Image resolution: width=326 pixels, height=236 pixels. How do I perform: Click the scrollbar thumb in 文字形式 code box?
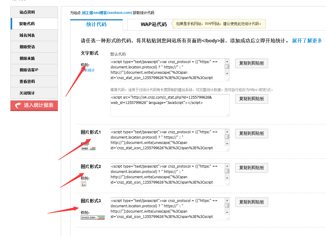click(x=227, y=67)
